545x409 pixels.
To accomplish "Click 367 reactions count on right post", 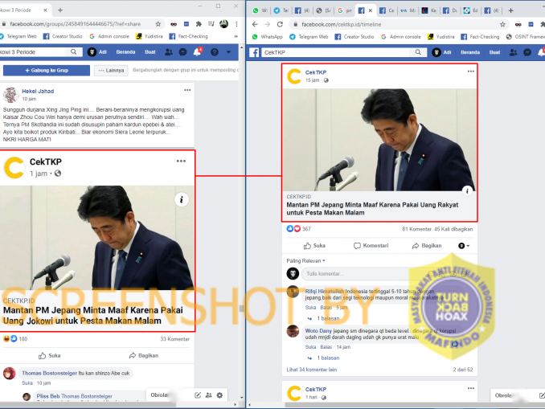I will click(x=306, y=229).
